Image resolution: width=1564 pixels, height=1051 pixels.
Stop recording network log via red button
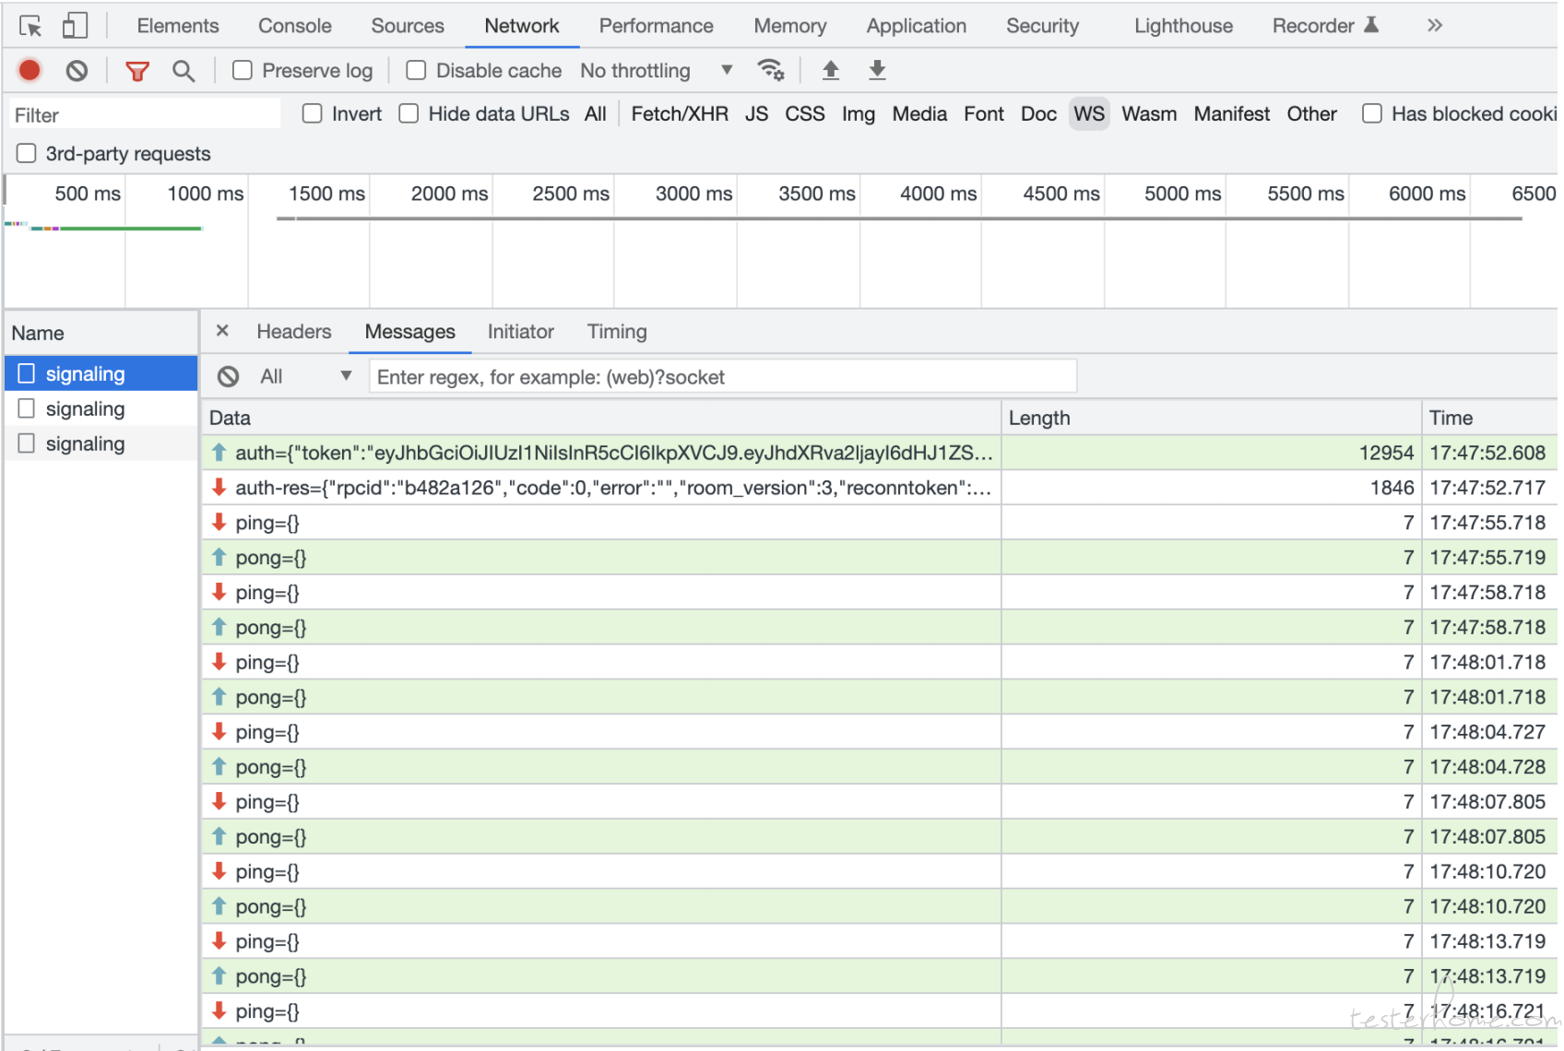coord(30,70)
